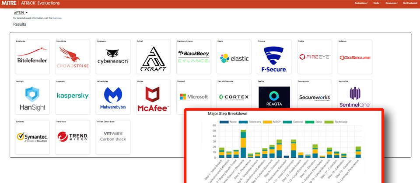Click the Step 1 - Initial Breach bar
420x183 pixels.
[221, 153]
